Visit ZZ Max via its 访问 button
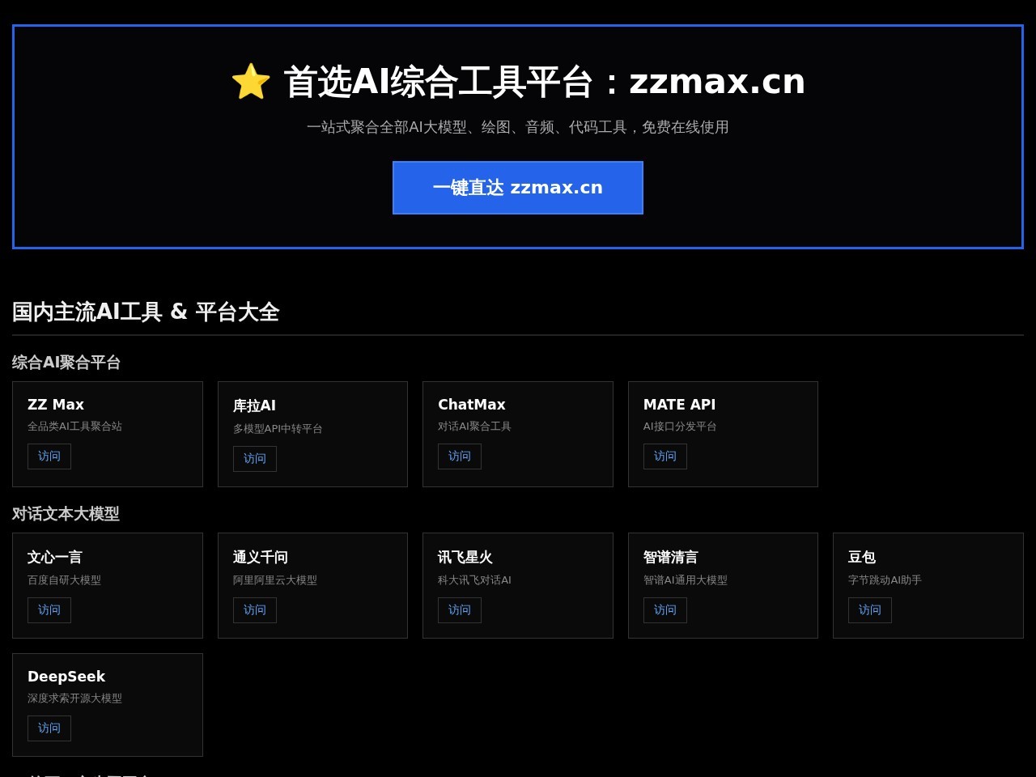Screen dimensions: 1036x777 pos(49,456)
